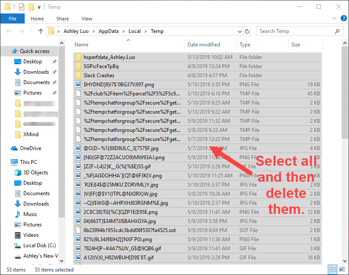Refresh the Temp folder view
This screenshot has height=275, width=349.
tap(247, 31)
